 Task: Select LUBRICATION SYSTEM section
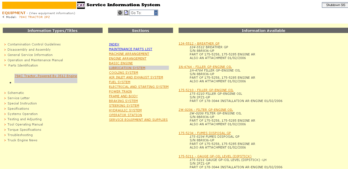127,68
